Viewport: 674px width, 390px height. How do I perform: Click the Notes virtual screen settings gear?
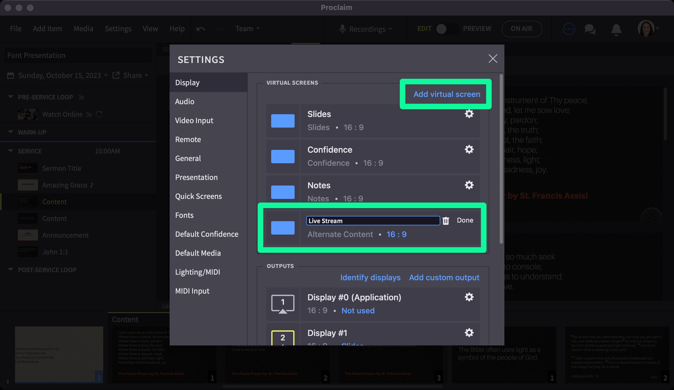point(469,185)
